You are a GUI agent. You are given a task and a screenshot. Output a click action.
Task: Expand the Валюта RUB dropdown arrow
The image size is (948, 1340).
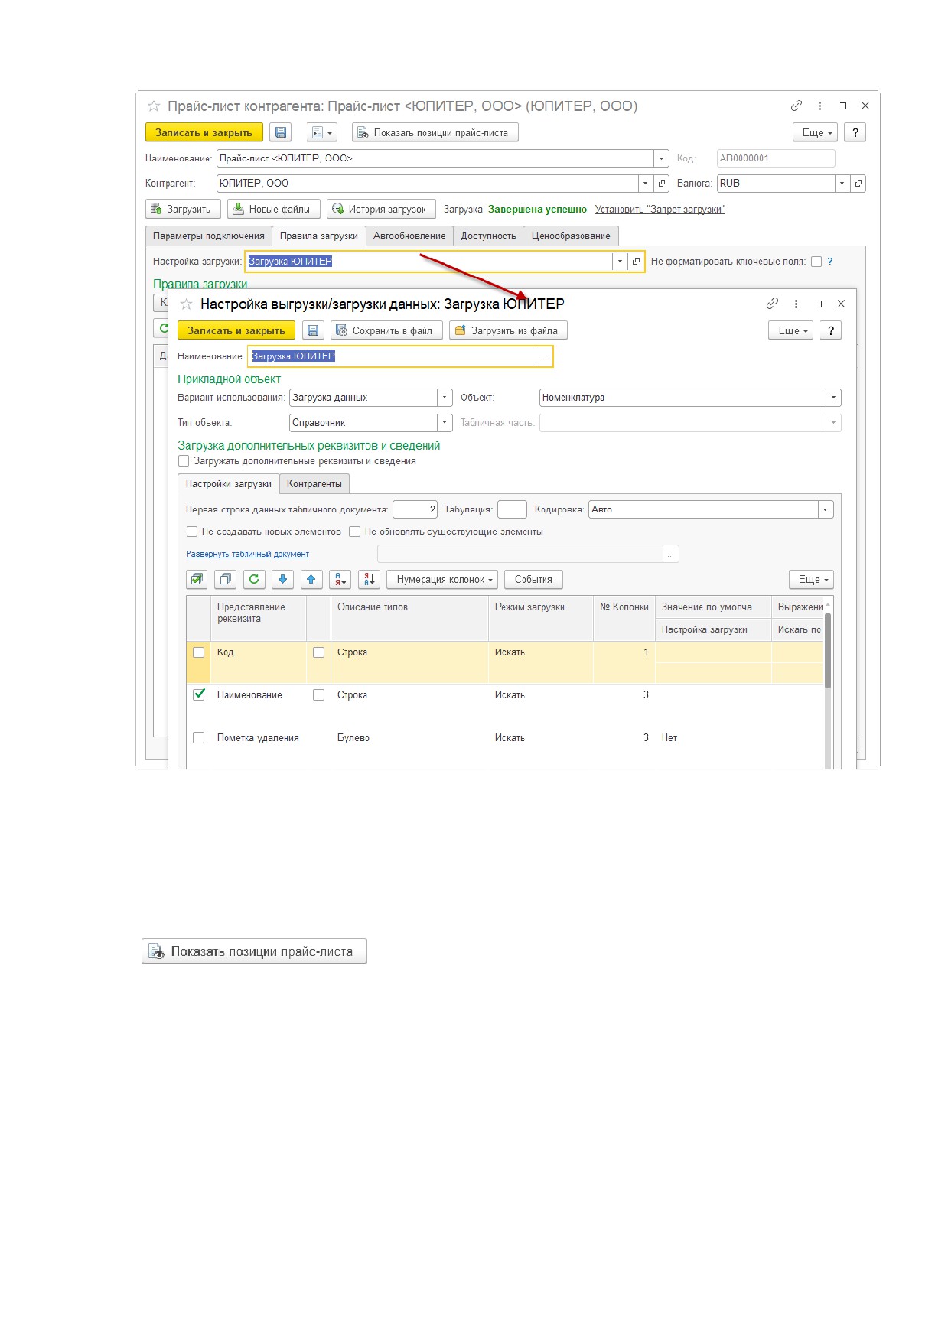(x=842, y=184)
